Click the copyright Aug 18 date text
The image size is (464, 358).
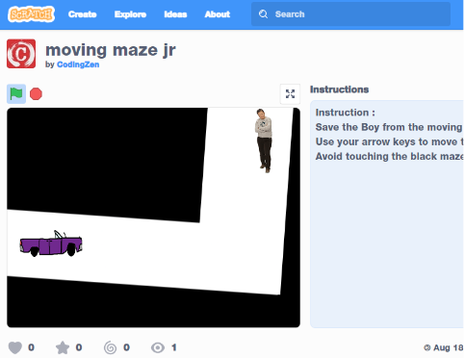tap(444, 347)
